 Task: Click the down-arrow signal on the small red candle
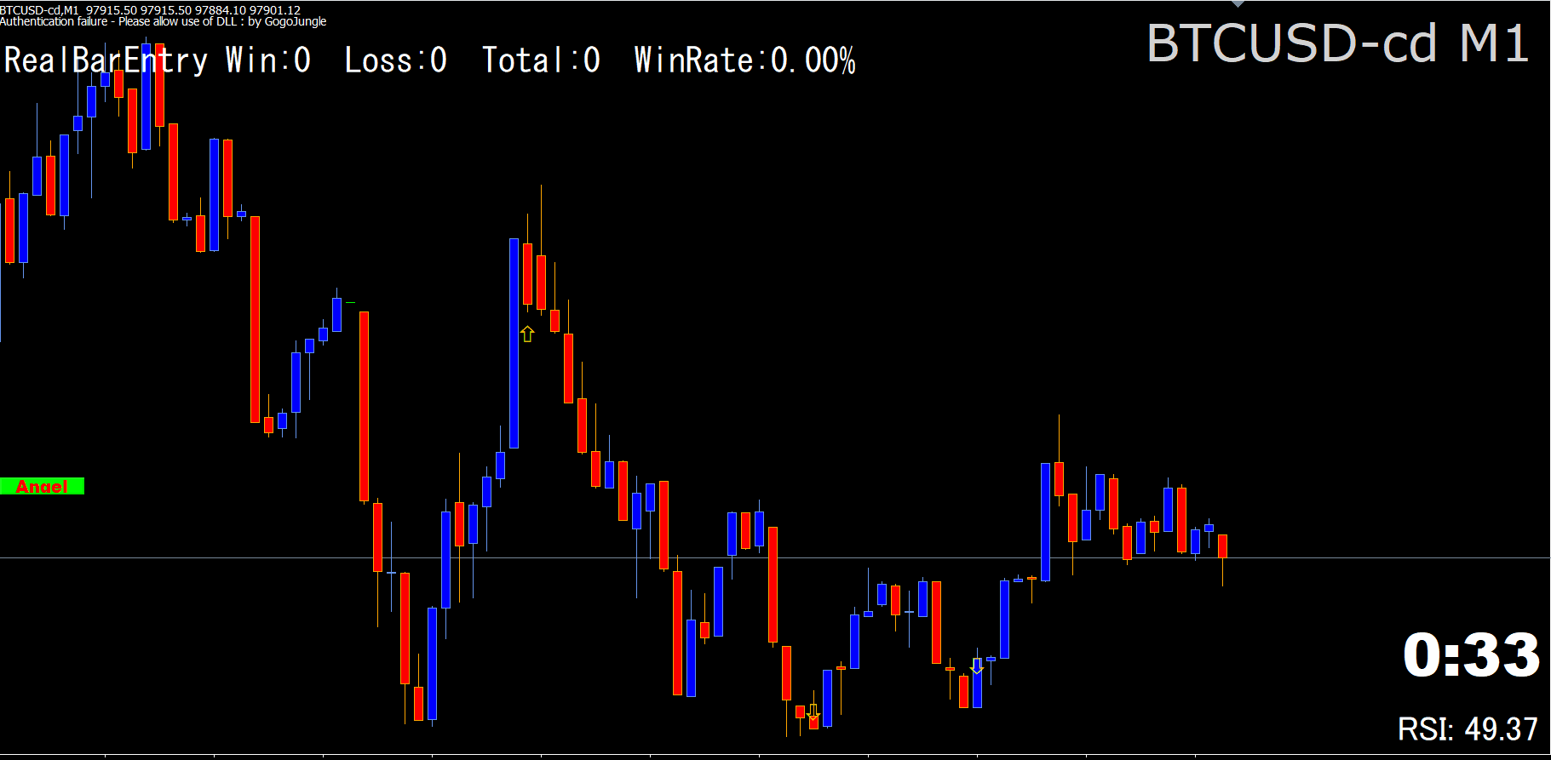(813, 712)
